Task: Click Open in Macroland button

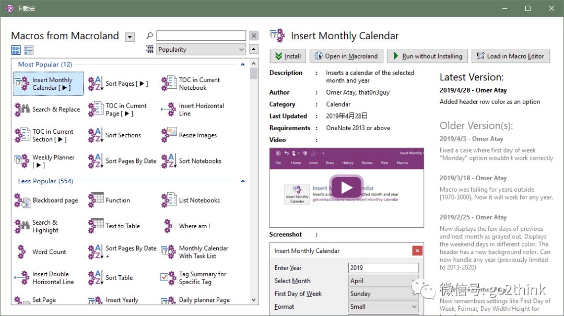Action: click(346, 56)
